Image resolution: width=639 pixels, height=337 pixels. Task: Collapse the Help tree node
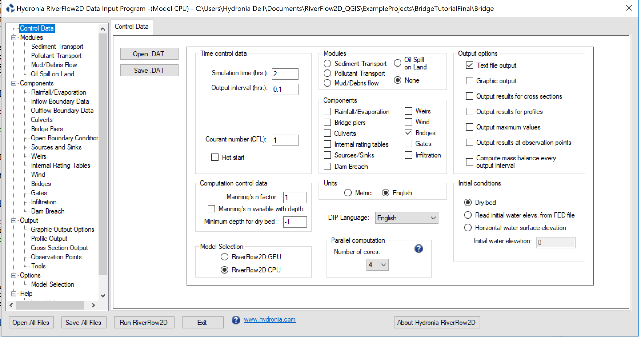point(13,294)
